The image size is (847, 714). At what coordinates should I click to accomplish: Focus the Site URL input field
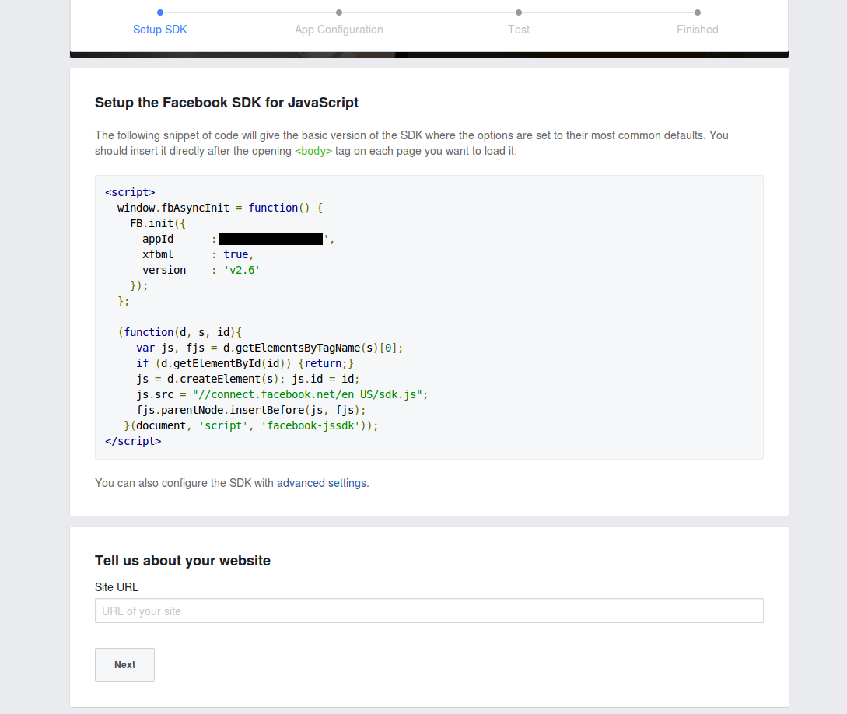(429, 611)
